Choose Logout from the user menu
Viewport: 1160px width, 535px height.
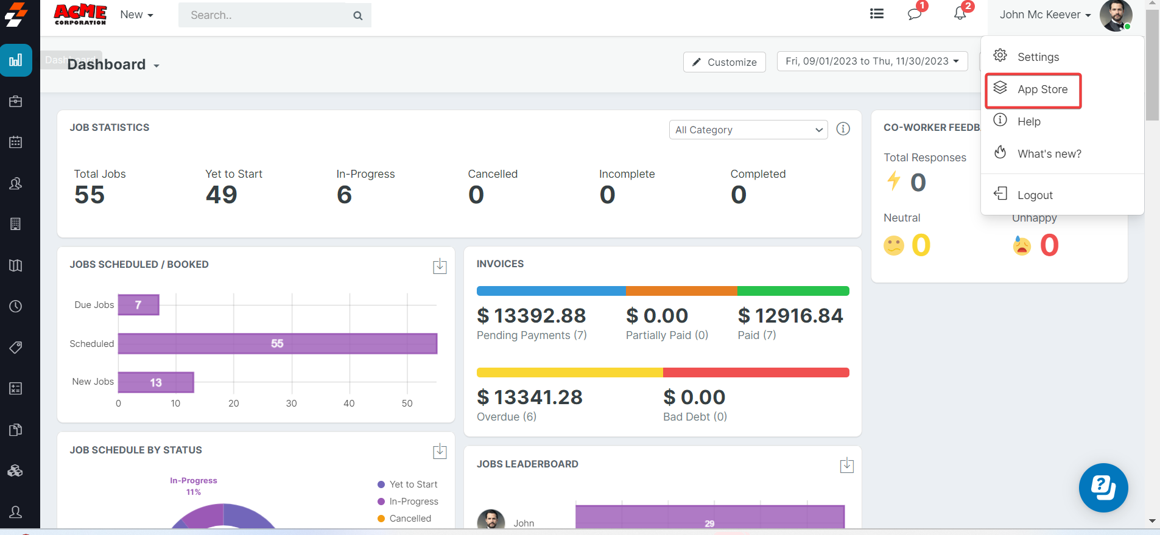point(1035,195)
